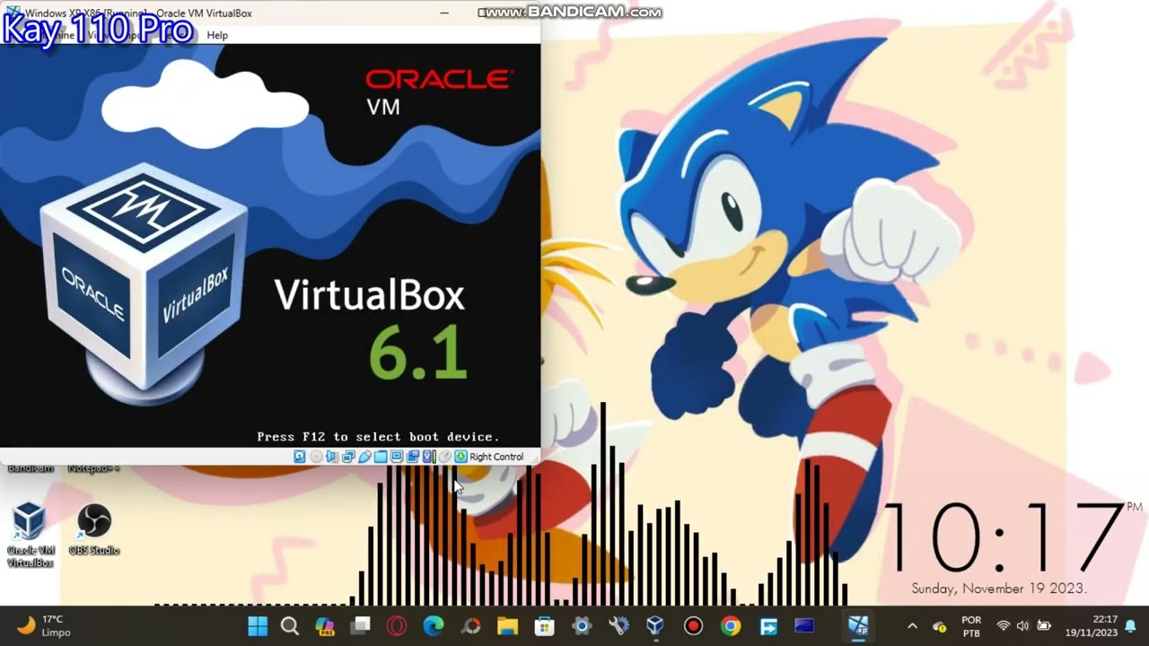Open File Explorer from taskbar
Image resolution: width=1149 pixels, height=646 pixels.
[507, 625]
